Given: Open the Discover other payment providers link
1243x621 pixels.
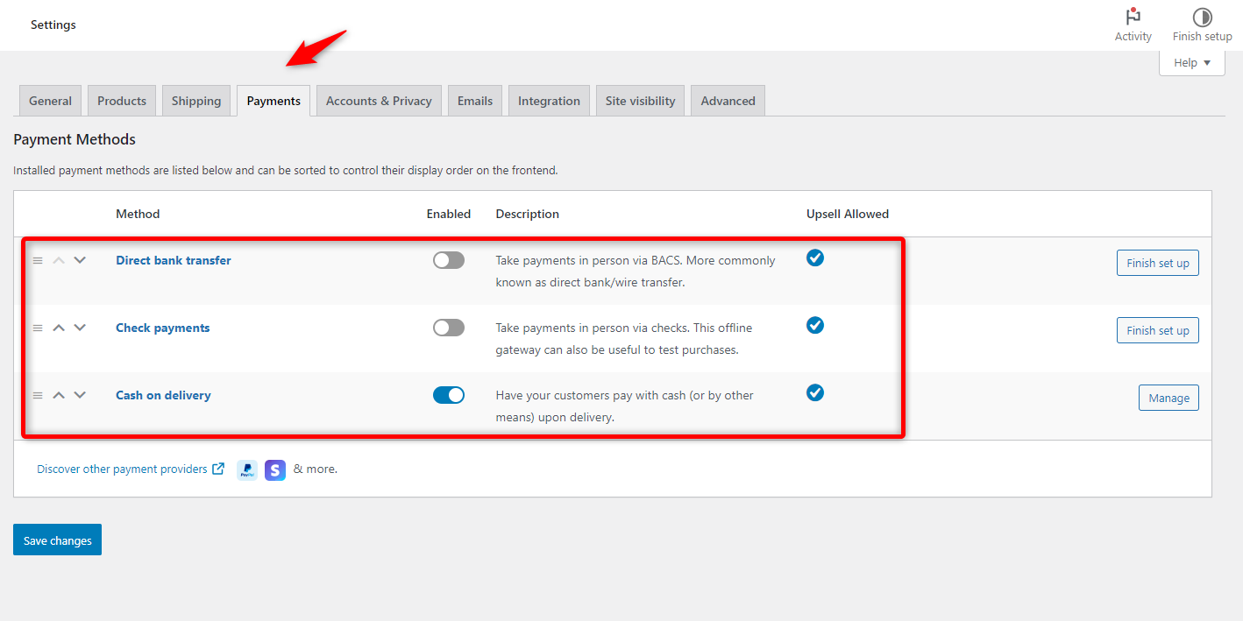Looking at the screenshot, I should (x=123, y=469).
